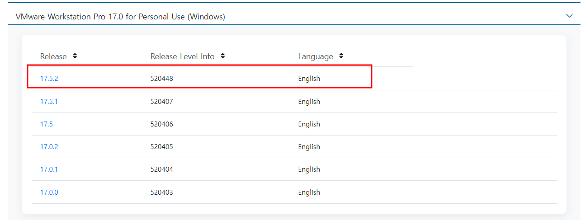The width and height of the screenshot is (585, 220).
Task: Click English in the 17.5.2 row
Action: click(309, 79)
